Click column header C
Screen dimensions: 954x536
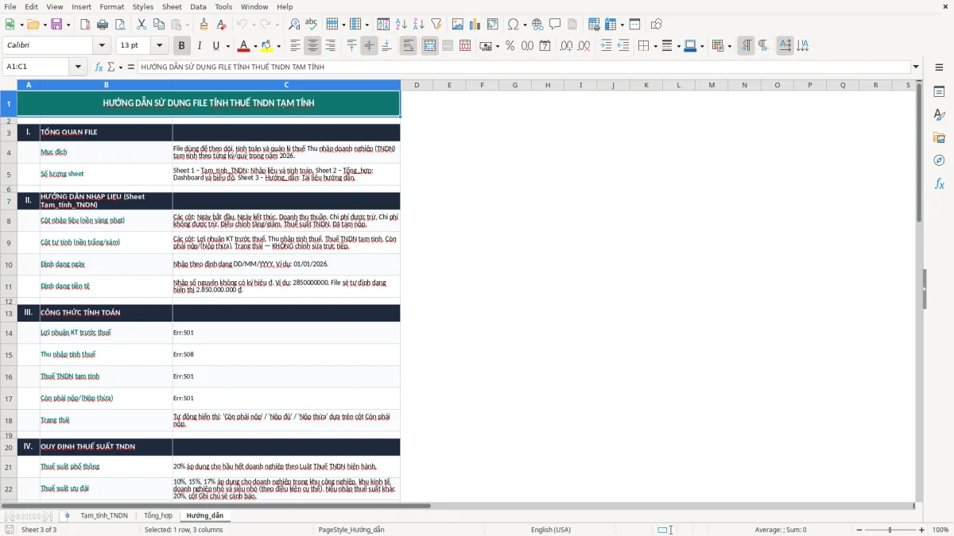pyautogui.click(x=286, y=85)
